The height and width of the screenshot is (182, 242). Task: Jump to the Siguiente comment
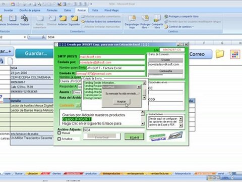(x=74, y=20)
